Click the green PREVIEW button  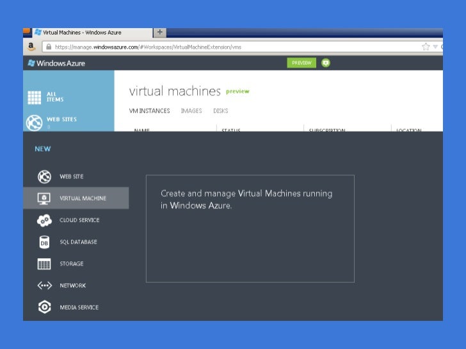tap(301, 63)
